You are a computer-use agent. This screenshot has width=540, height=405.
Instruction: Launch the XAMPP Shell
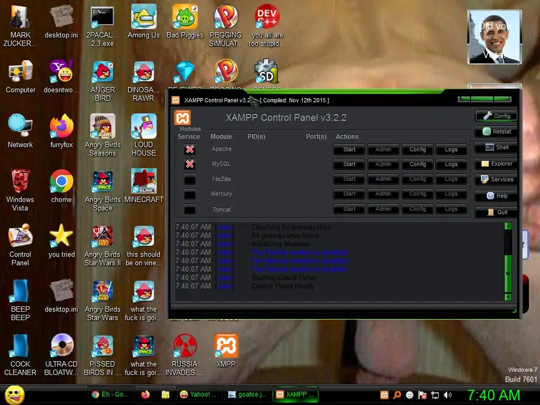pyautogui.click(x=496, y=147)
